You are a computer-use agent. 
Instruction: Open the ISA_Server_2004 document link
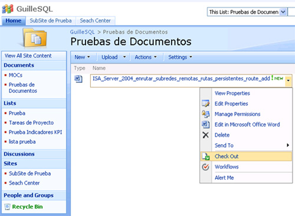(x=181, y=79)
